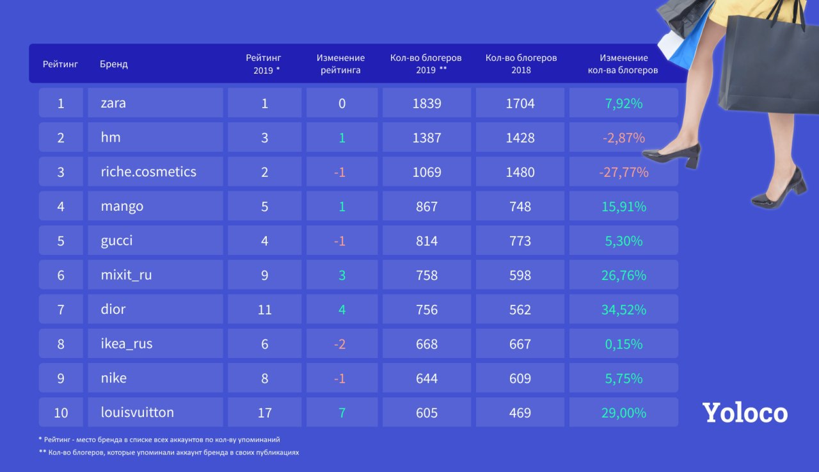Click the value 562 for dior
This screenshot has height=472, width=819.
pyautogui.click(x=520, y=309)
